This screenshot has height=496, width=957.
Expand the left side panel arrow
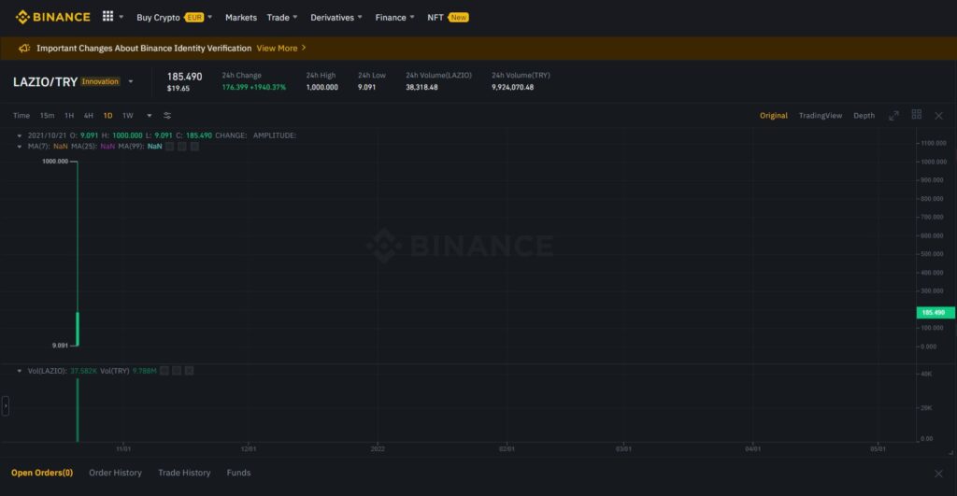pyautogui.click(x=6, y=405)
